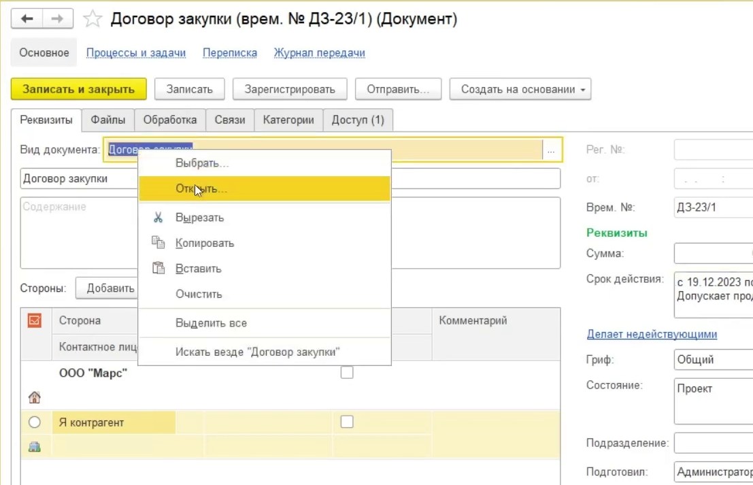Click the back navigation arrow

click(x=27, y=19)
